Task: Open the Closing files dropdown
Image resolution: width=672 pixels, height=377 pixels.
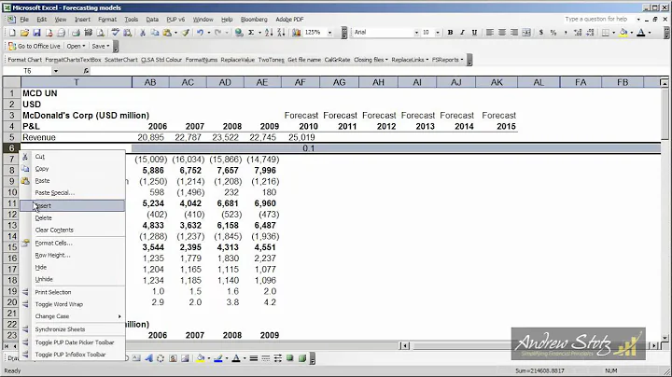Action: [x=371, y=60]
